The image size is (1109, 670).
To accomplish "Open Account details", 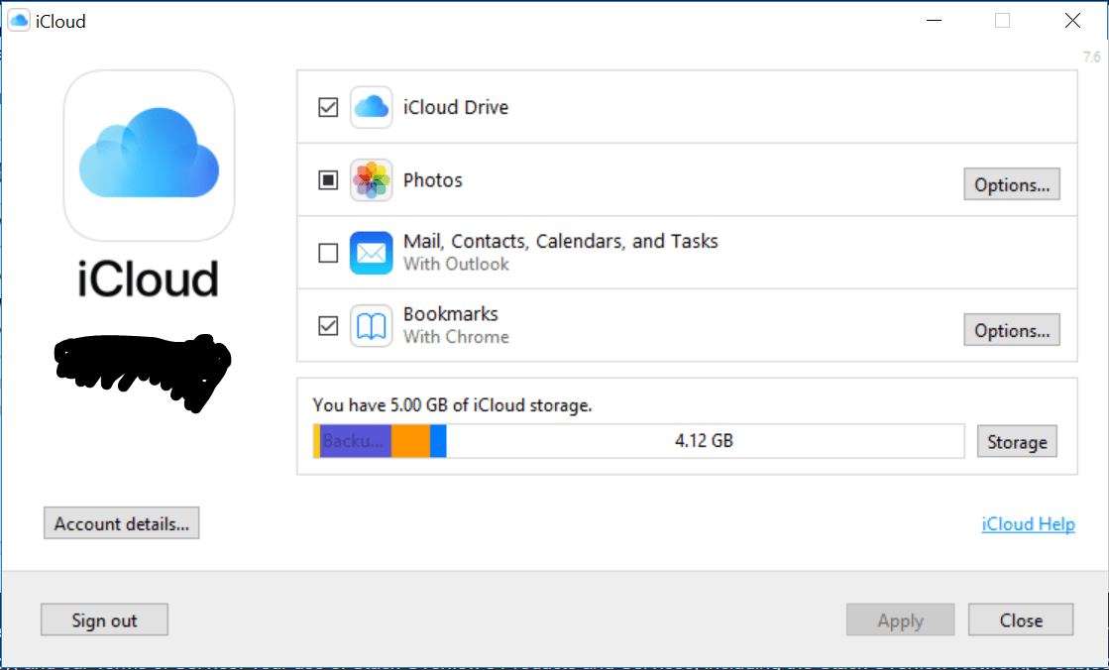I will [122, 523].
